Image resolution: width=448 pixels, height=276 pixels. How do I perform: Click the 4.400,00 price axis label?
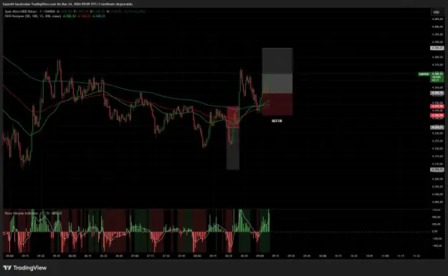[x=437, y=26]
